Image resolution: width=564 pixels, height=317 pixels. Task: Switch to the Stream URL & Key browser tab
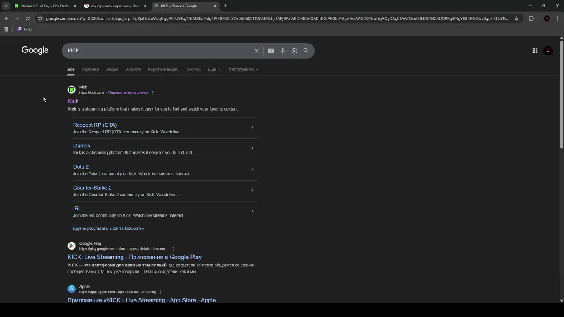[x=45, y=6]
